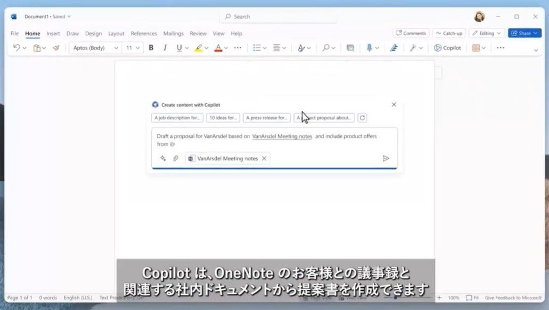Click the Comments button
The image size is (549, 310).
(x=411, y=33)
